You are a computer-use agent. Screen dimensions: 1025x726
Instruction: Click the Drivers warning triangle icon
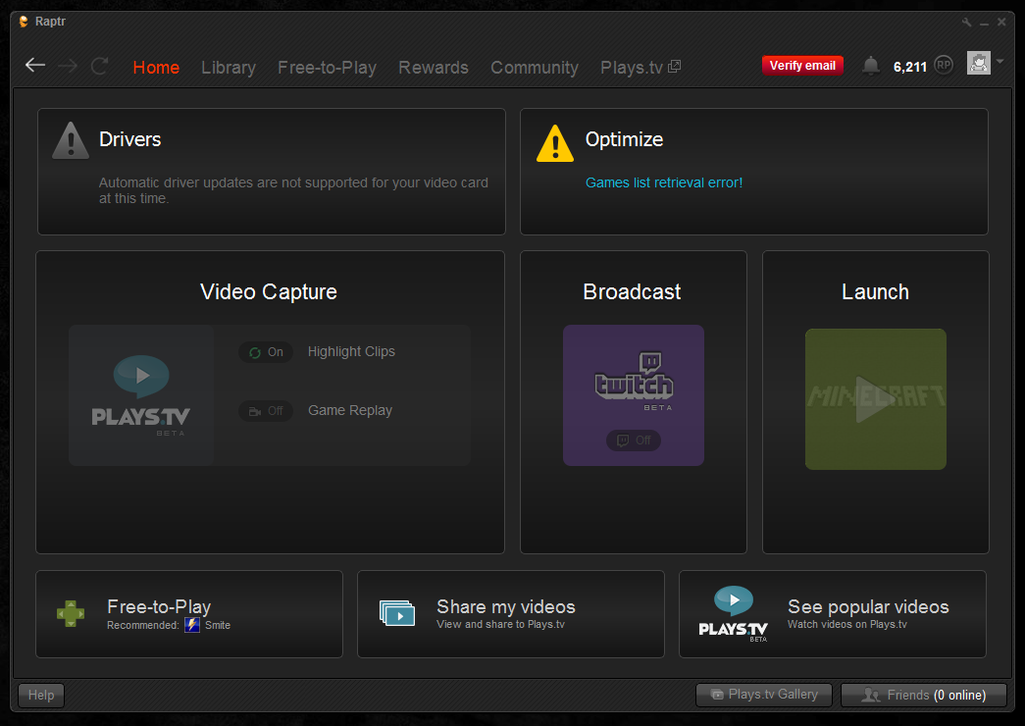71,140
